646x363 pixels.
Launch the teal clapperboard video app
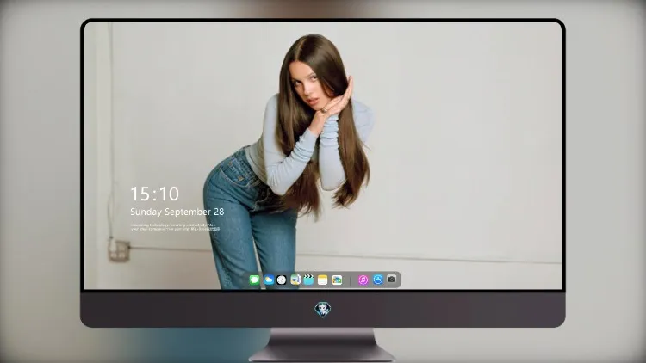click(x=308, y=280)
